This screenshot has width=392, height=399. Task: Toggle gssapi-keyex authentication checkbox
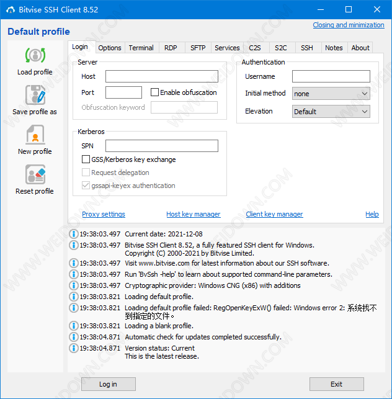86,186
